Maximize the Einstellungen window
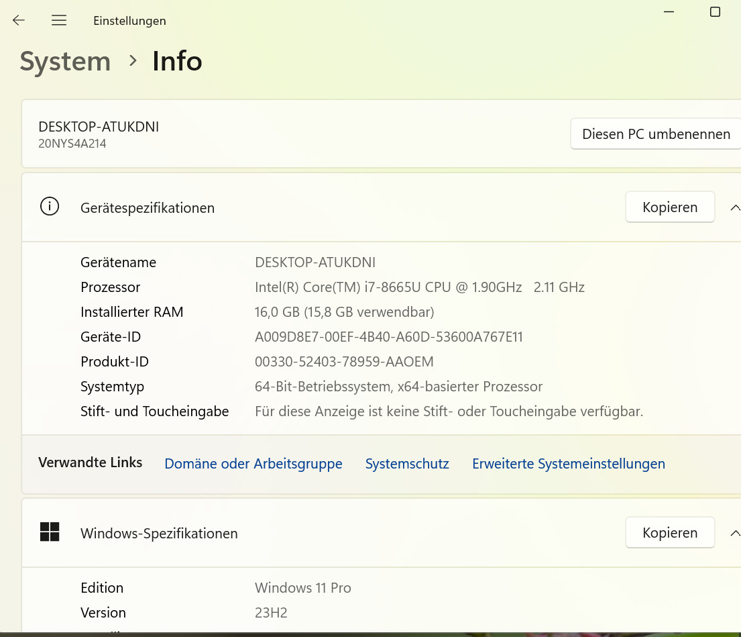 pos(715,12)
